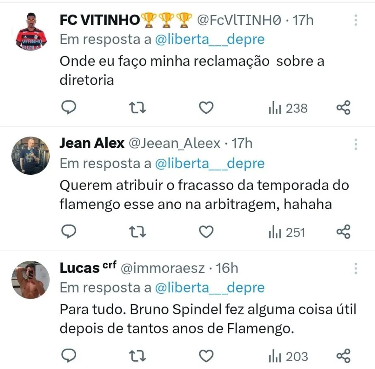
Task: Open the @immoraesz profile handle
Action: coord(163,268)
